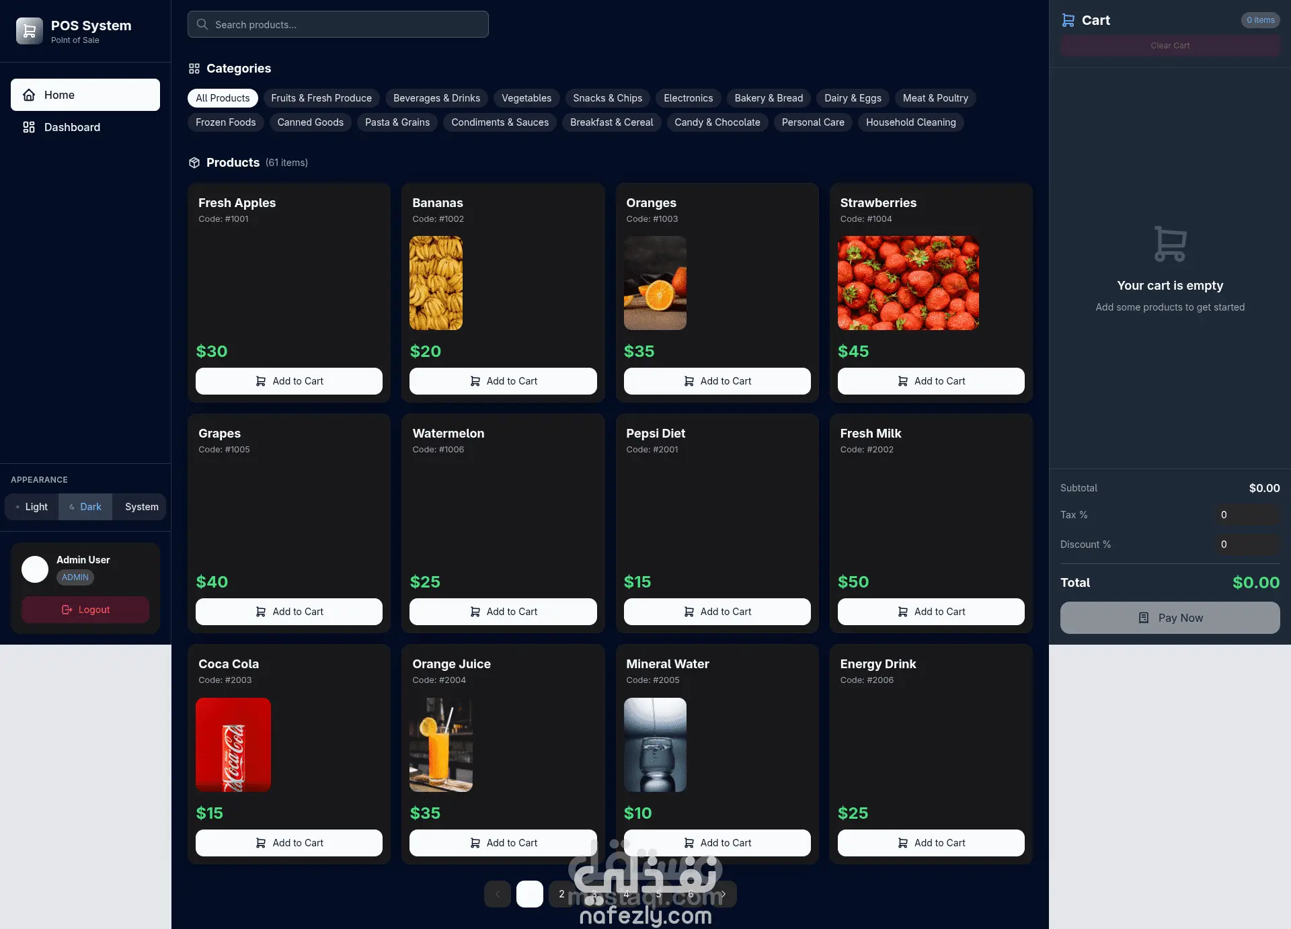The height and width of the screenshot is (929, 1291).
Task: Click the Home house icon in sidebar
Action: click(29, 95)
